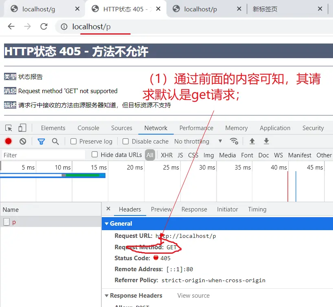Viewport: 333px width, 307px height.
Task: Click the browser back arrow
Action: [11, 26]
